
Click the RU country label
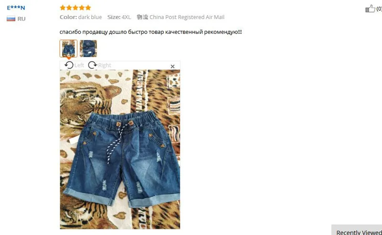[21, 19]
